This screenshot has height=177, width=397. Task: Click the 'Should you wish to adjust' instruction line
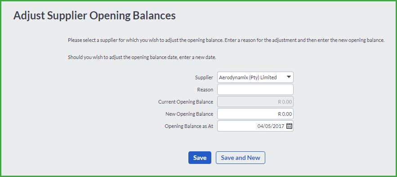pyautogui.click(x=142, y=57)
